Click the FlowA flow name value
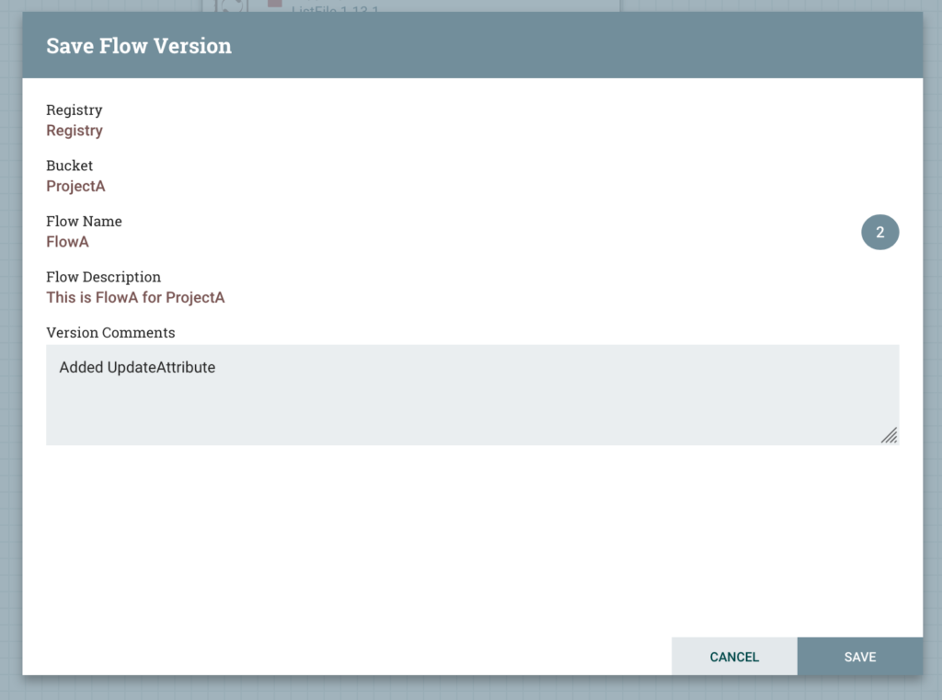Image resolution: width=942 pixels, height=700 pixels. (67, 242)
